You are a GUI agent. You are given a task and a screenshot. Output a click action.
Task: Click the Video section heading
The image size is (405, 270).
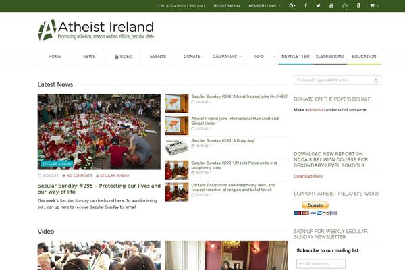point(46,232)
